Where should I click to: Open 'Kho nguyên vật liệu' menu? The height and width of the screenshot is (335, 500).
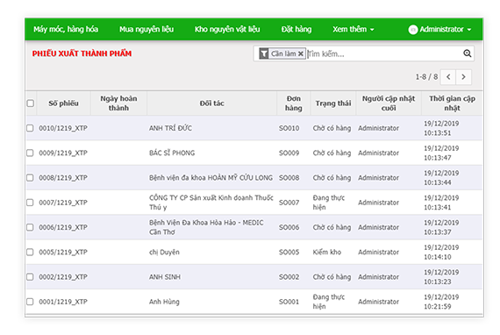pos(227,29)
